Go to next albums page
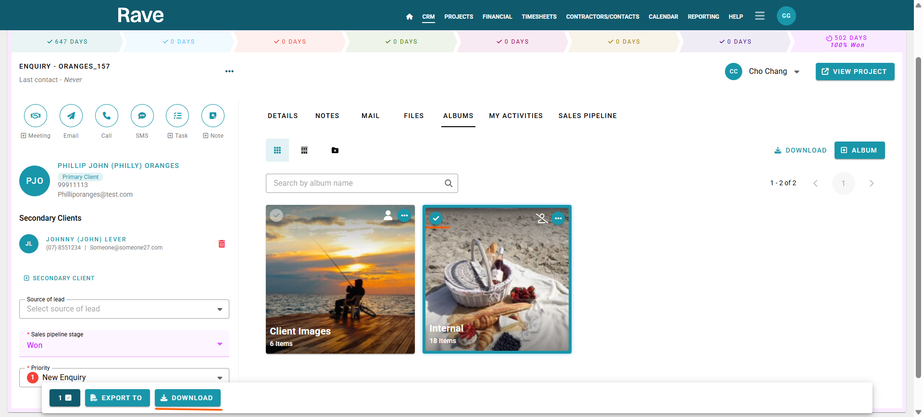The height and width of the screenshot is (417, 923). click(872, 183)
